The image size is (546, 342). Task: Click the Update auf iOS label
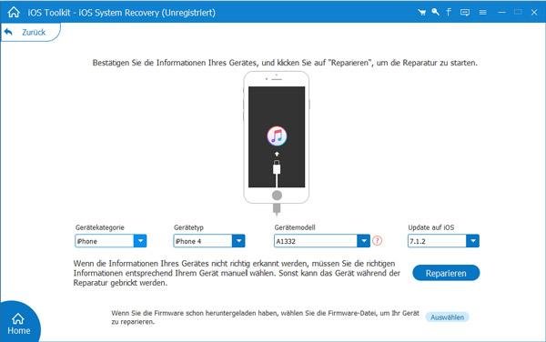(431, 227)
